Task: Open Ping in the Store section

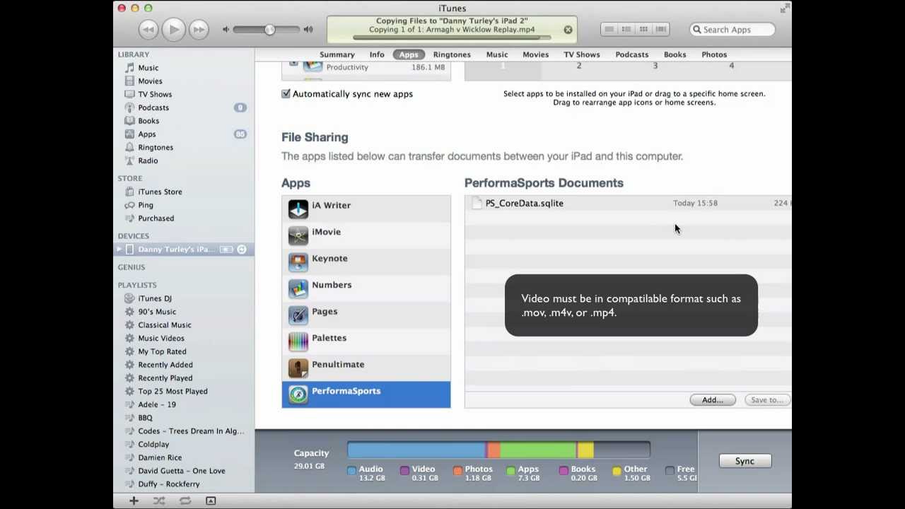Action: click(x=146, y=205)
